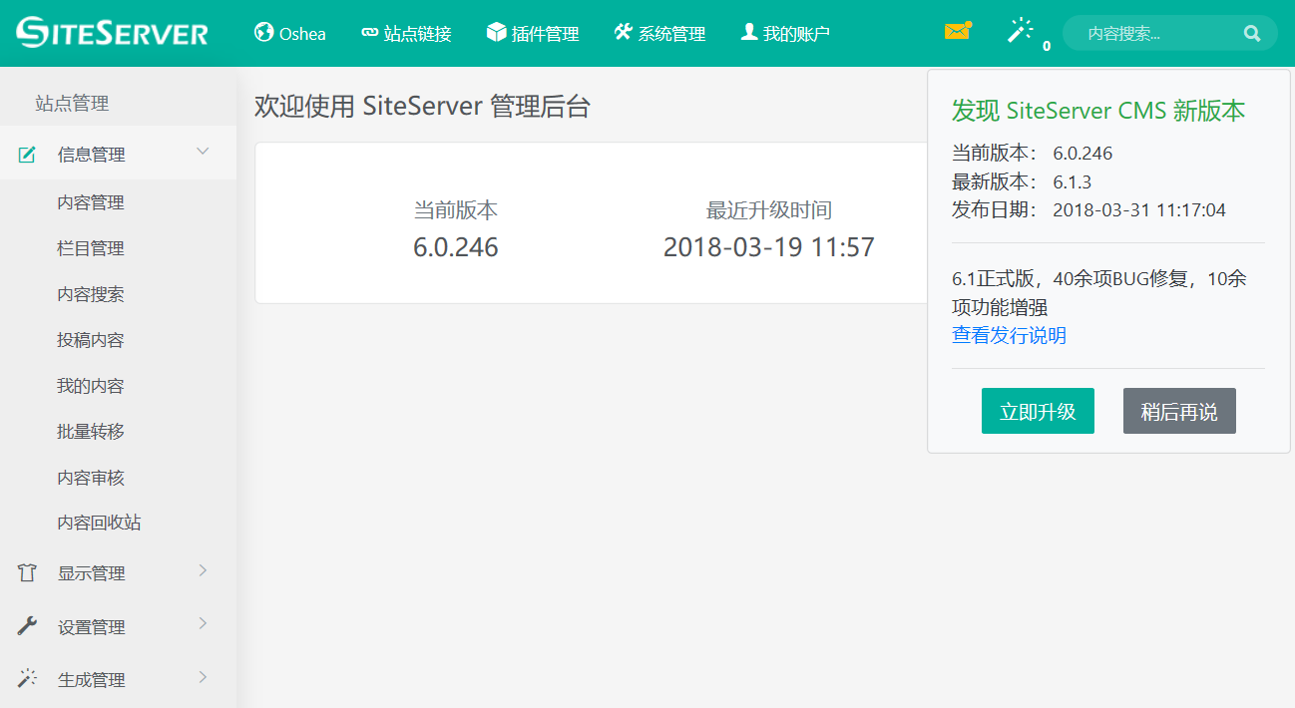1295x708 pixels.
Task: Click the edit icon beside 信息管理
Action: (x=27, y=155)
